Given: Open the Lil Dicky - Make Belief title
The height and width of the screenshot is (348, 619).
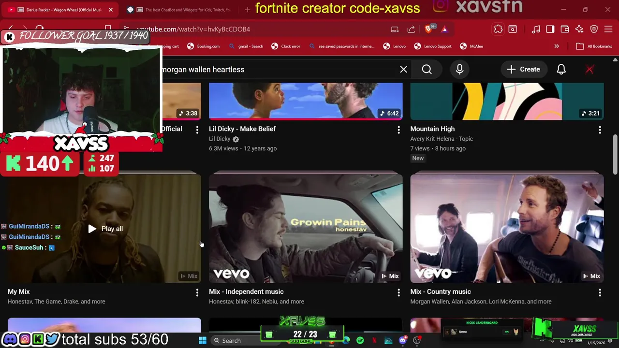Looking at the screenshot, I should [x=242, y=129].
